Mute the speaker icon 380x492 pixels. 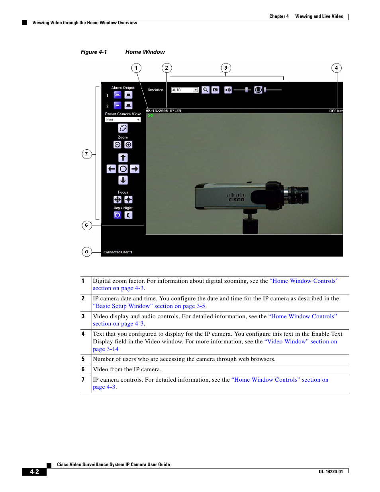click(228, 90)
